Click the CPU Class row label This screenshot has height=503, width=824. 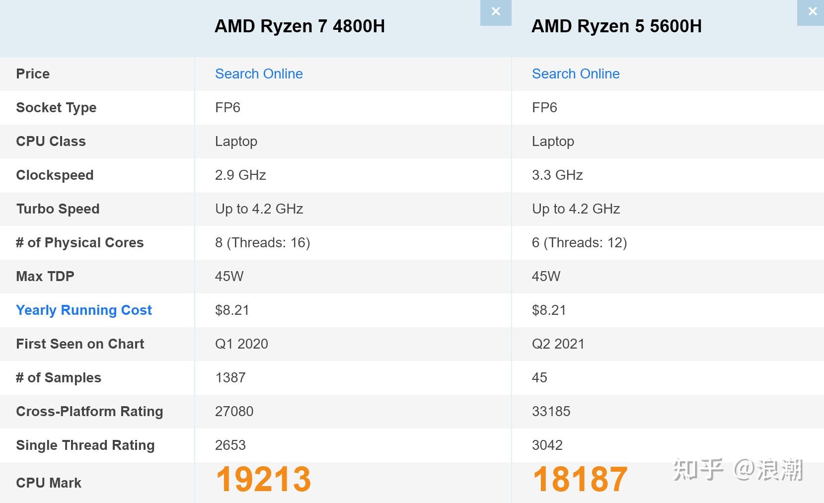click(x=51, y=141)
